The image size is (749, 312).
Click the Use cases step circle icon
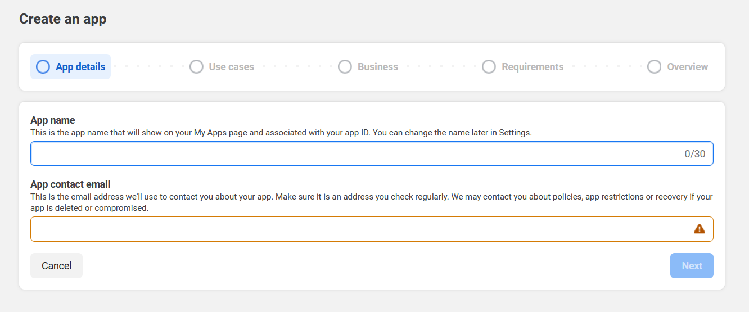click(x=196, y=67)
